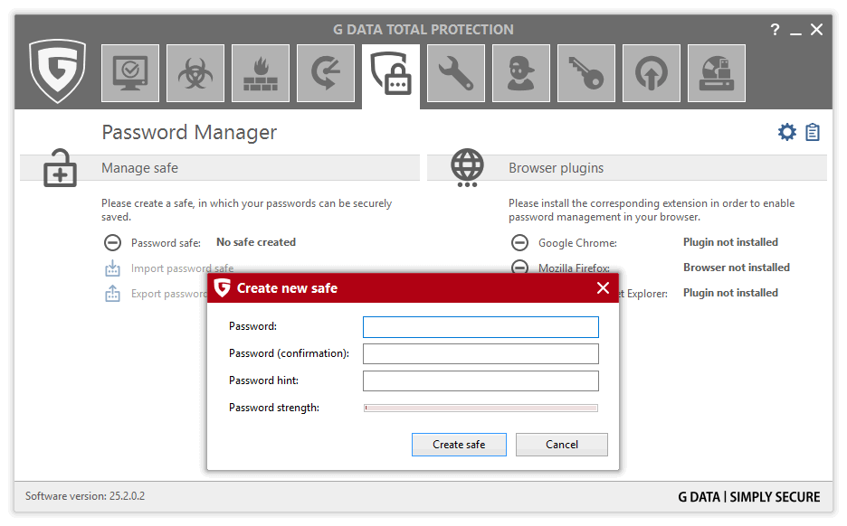Click the Google Chrome label
Viewport: 847px width, 526px height.
[577, 243]
